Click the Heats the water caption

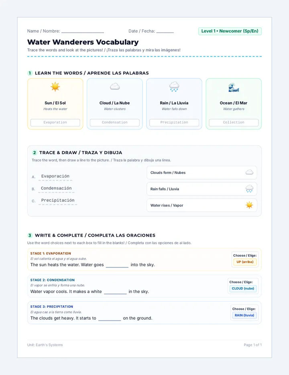coord(55,109)
